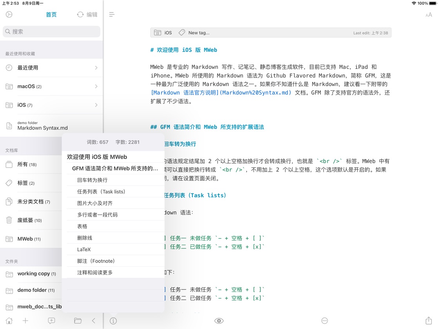Open the font size AA icon

(x=429, y=15)
